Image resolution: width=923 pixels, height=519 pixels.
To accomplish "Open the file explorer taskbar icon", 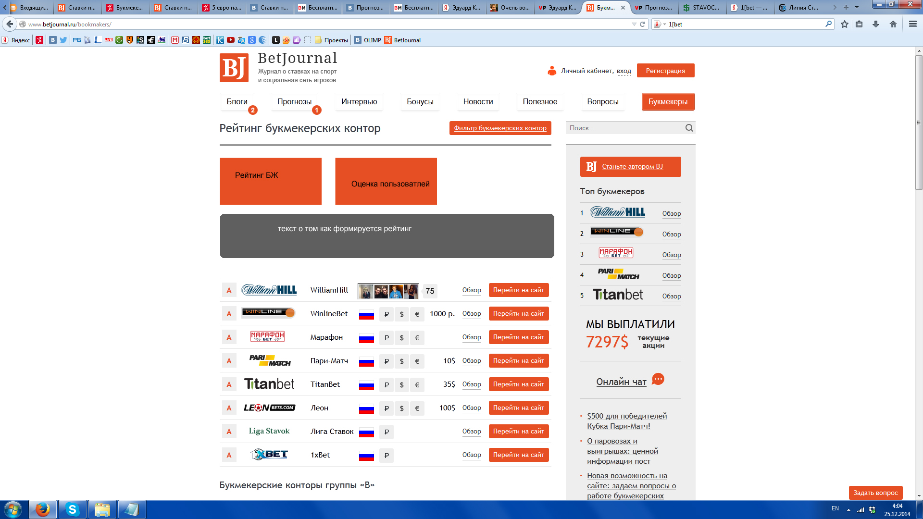I will [102, 509].
